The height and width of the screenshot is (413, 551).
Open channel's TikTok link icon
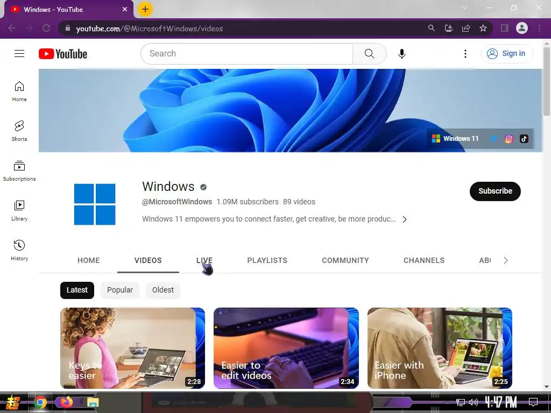click(x=524, y=139)
